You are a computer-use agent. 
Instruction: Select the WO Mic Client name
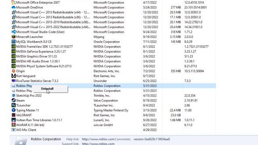point(26,130)
